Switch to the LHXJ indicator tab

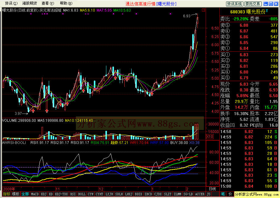(129, 194)
